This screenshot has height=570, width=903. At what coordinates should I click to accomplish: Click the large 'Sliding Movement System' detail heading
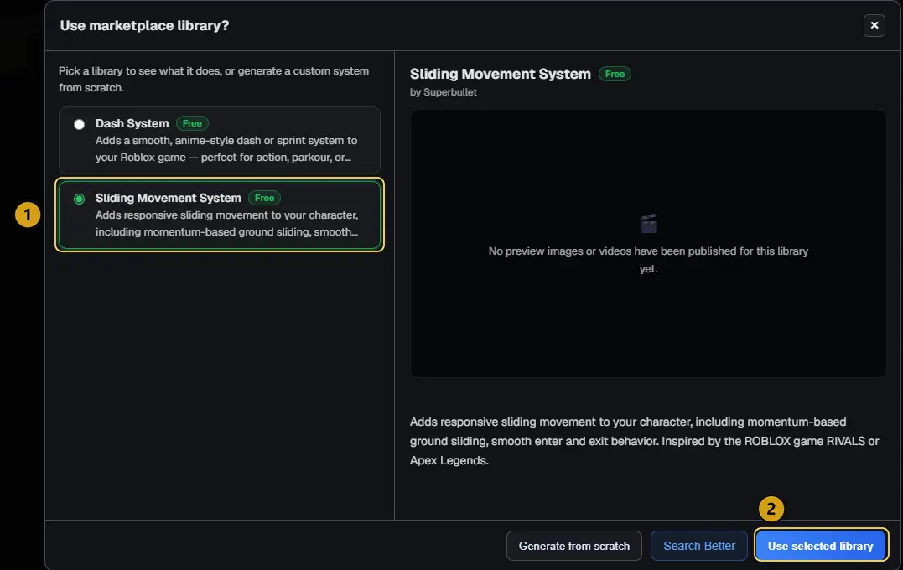point(500,75)
